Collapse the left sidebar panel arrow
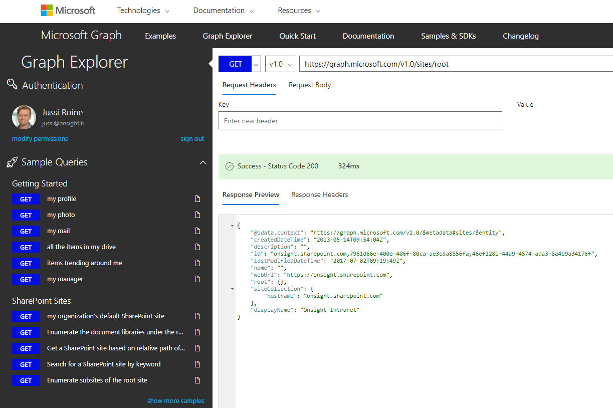The width and height of the screenshot is (613, 408). click(x=211, y=64)
